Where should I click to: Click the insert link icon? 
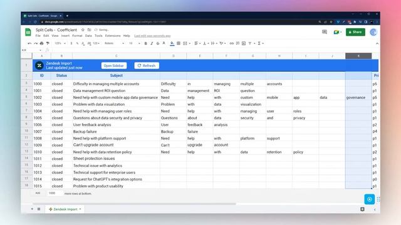(x=231, y=43)
